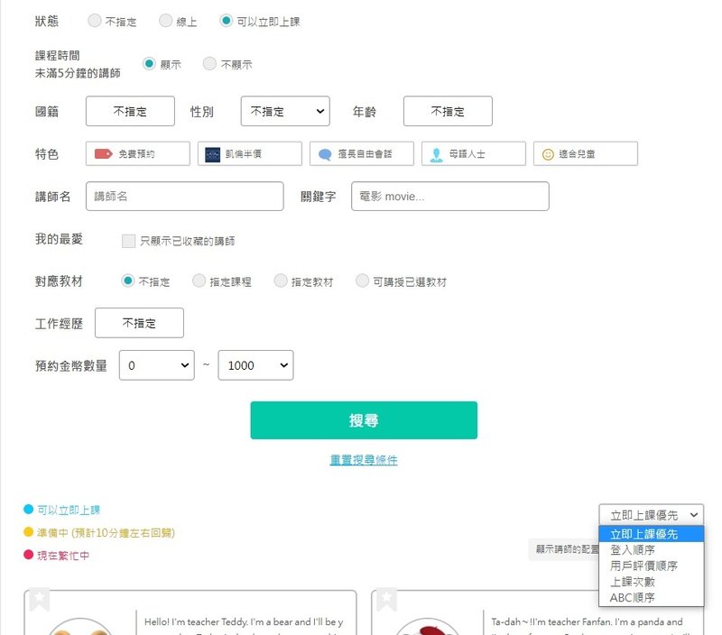
Task: Toggle the 免費預約 feature filter
Action: pos(138,153)
